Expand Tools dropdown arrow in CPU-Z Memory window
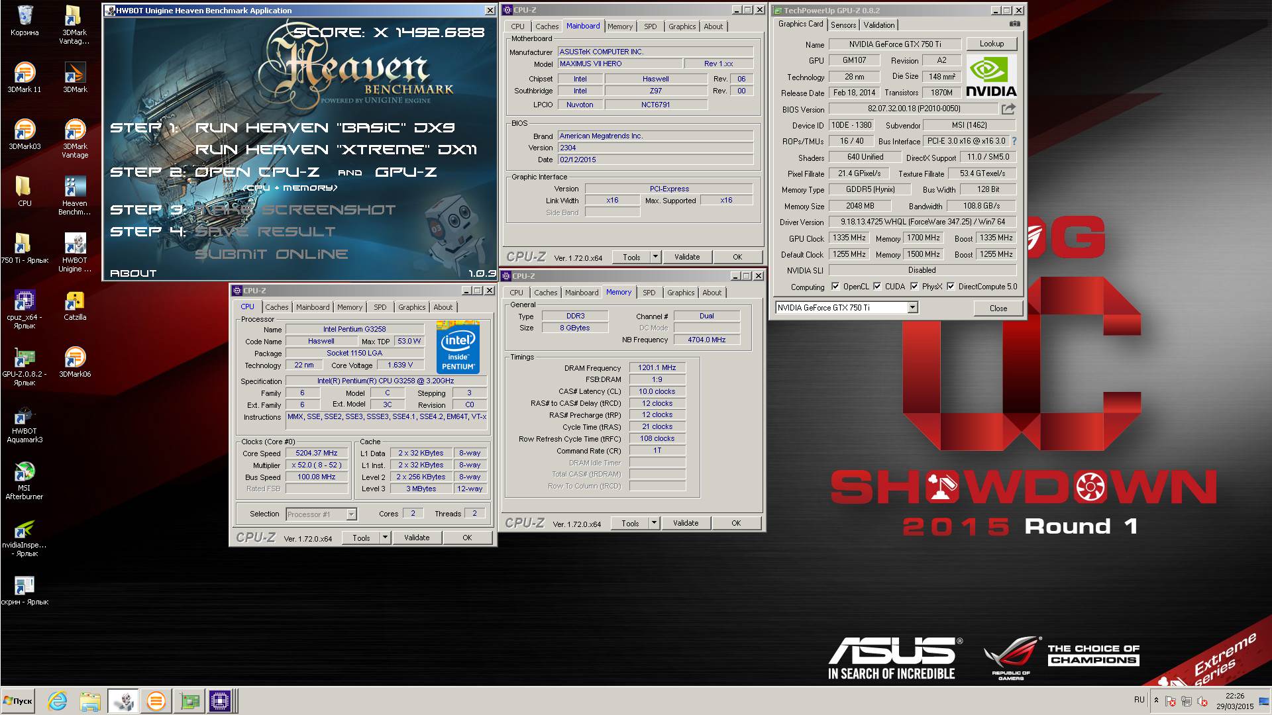Viewport: 1272px width, 715px height. point(654,523)
